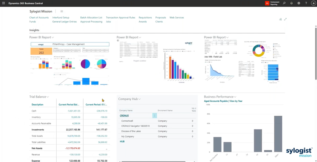Click the red environment badge icon
317x162 pixels.
(x=267, y=3)
